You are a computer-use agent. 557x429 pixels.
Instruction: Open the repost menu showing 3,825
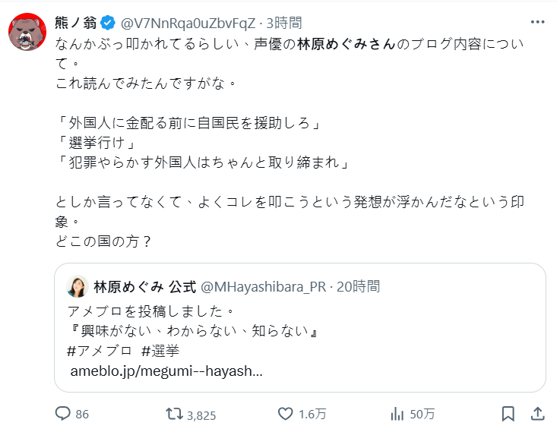pos(175,414)
